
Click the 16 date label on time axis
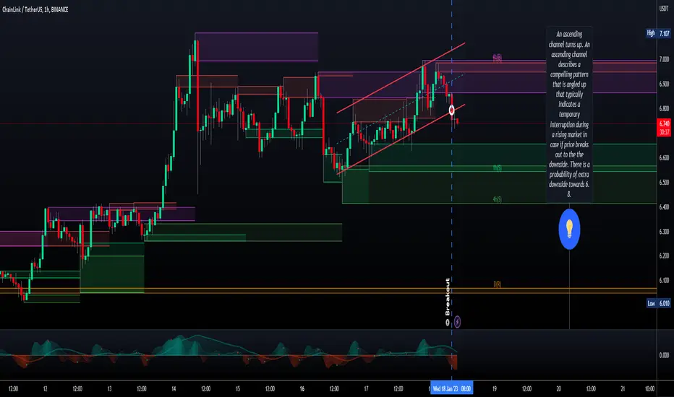click(x=302, y=389)
